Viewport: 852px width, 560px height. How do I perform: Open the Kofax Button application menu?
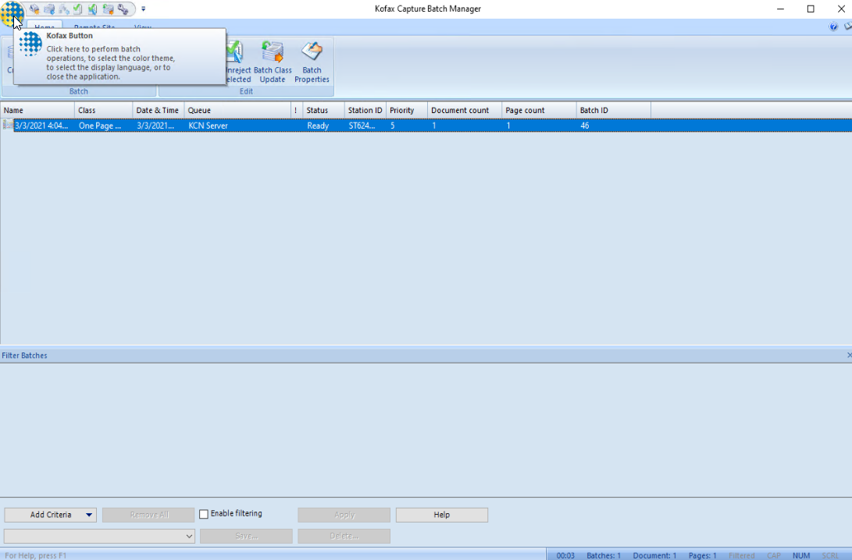[x=12, y=13]
